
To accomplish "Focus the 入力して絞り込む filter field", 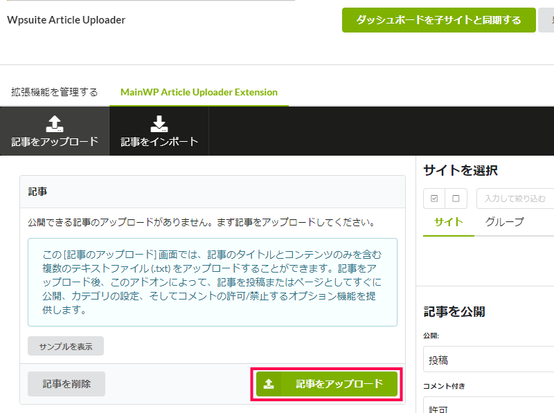I will tap(515, 199).
